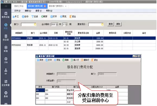
Task: Click the 手工 toolbar button
Action: pyautogui.click(x=16, y=17)
